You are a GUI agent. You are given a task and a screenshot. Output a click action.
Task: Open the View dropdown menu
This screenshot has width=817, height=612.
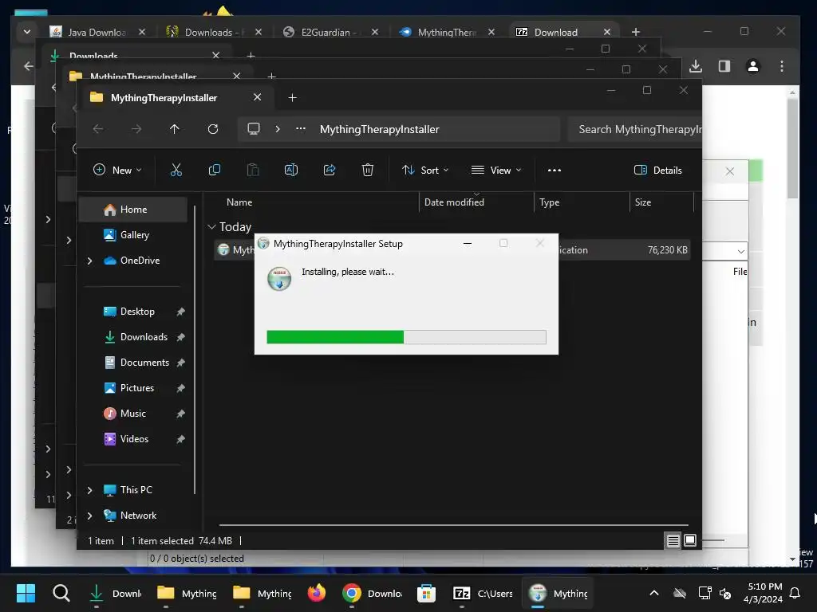coord(496,171)
